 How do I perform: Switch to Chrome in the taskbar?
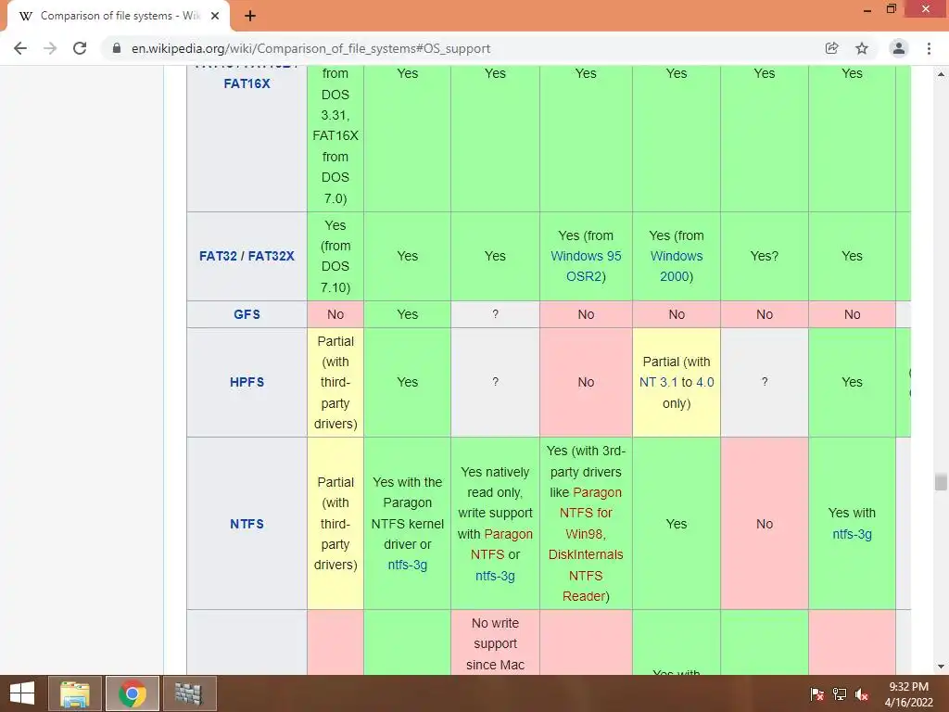tap(133, 693)
